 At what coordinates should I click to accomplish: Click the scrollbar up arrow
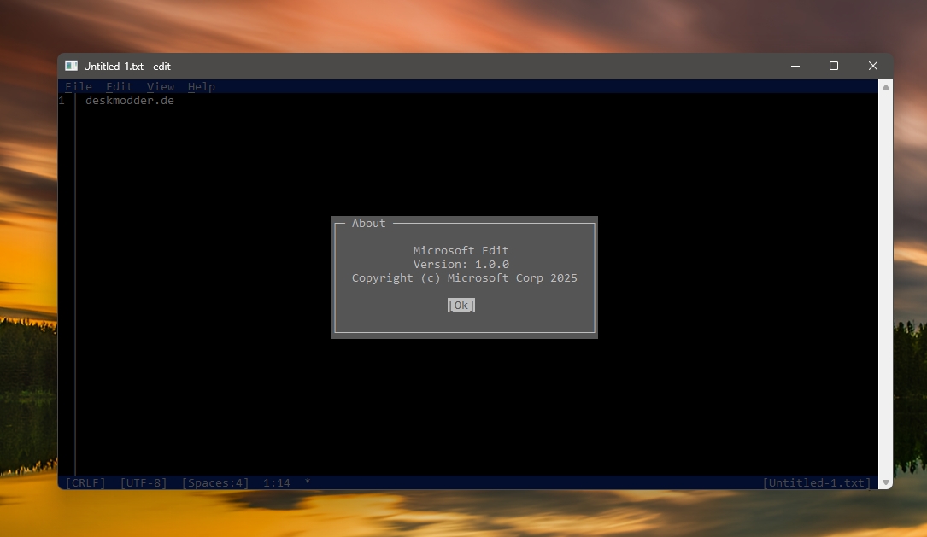click(886, 87)
